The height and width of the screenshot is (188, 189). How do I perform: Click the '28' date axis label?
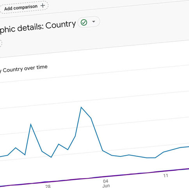[48, 186]
